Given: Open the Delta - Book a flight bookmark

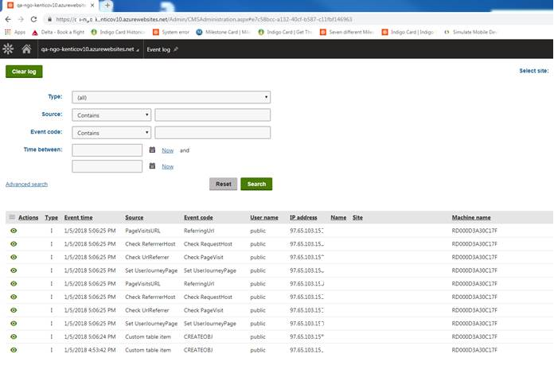Looking at the screenshot, I should click(58, 32).
